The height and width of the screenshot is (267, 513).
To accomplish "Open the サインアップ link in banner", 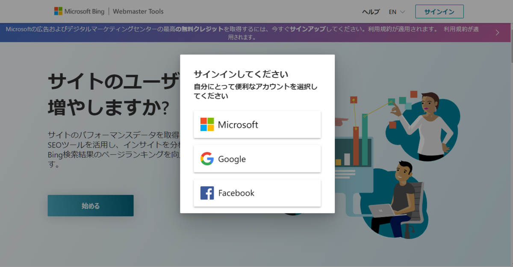I will 307,29.
